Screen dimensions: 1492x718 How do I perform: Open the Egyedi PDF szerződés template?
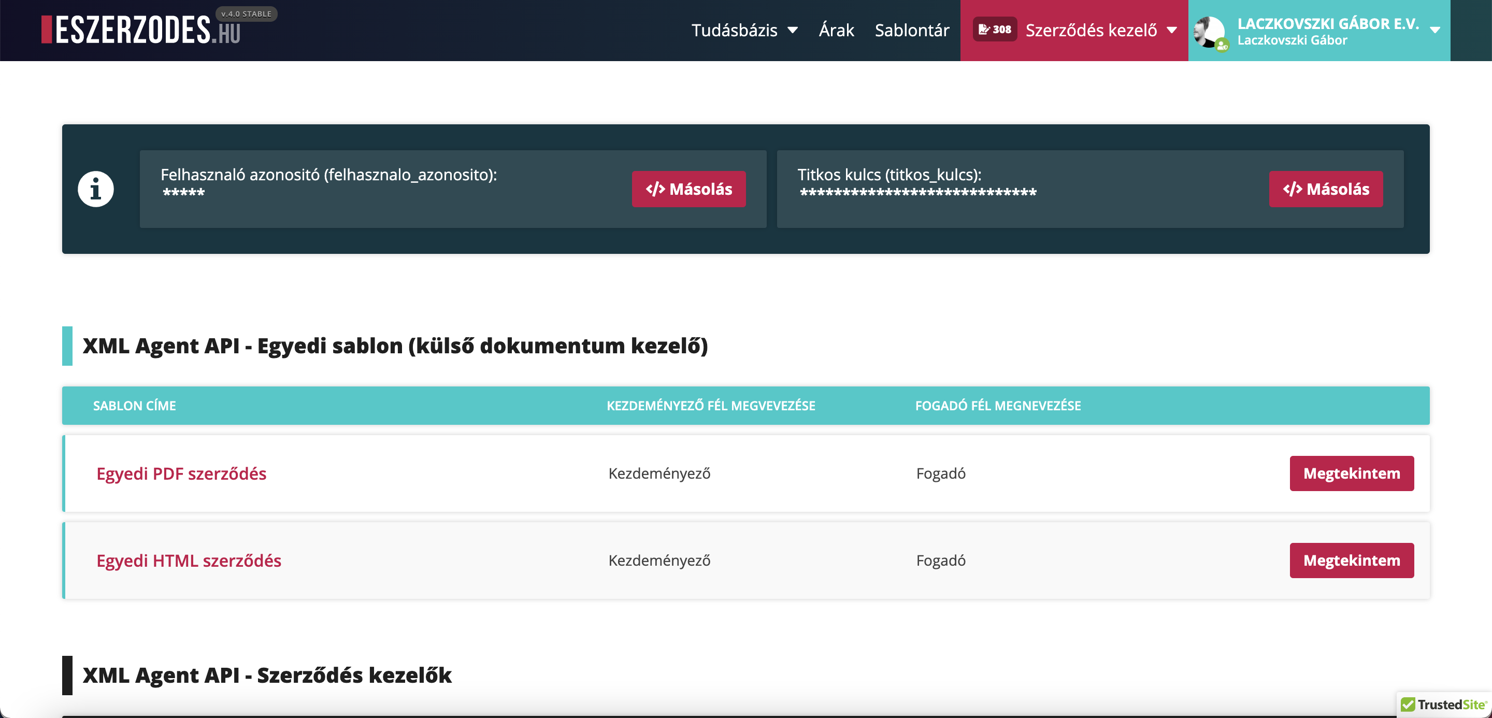point(181,473)
